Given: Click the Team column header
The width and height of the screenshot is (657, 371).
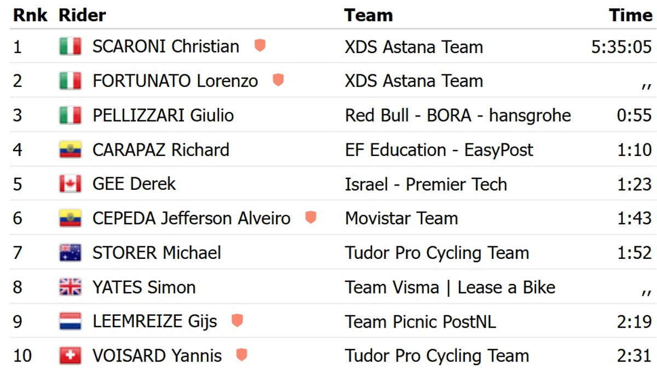Looking at the screenshot, I should click(x=368, y=15).
